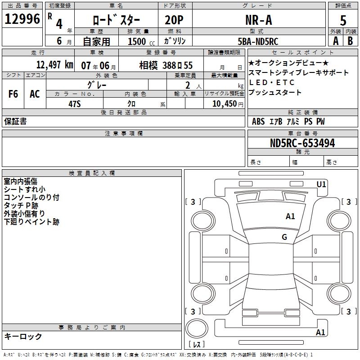Click inspector note シートすれ小
The height and width of the screenshot is (360, 360).
point(25,189)
